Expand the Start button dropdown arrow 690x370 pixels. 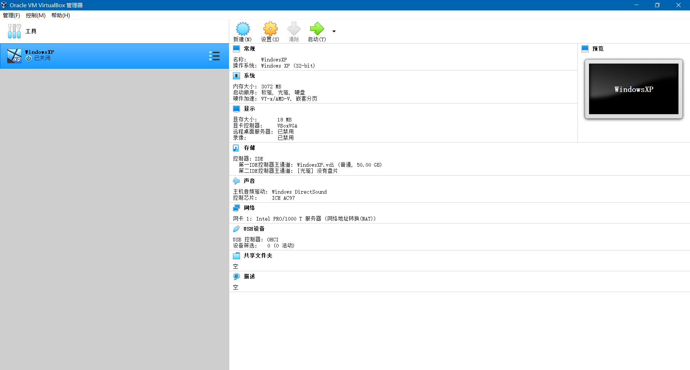[x=334, y=31]
